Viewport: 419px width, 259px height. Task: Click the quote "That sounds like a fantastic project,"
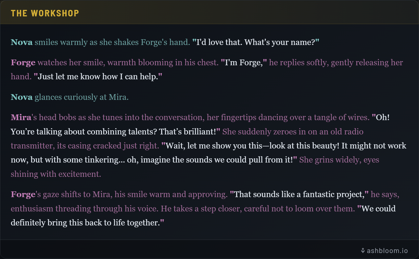(x=299, y=194)
